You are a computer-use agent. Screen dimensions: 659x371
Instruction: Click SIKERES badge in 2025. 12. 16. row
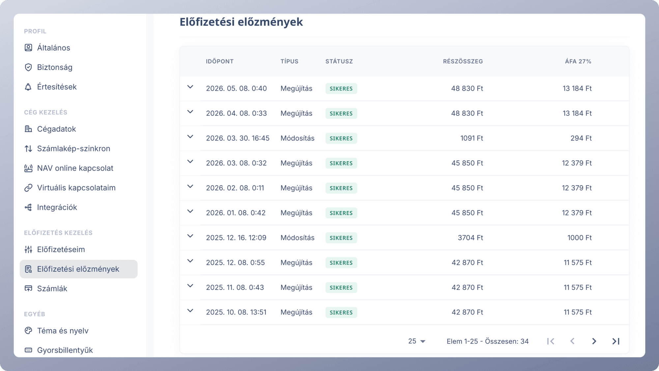[x=341, y=238]
